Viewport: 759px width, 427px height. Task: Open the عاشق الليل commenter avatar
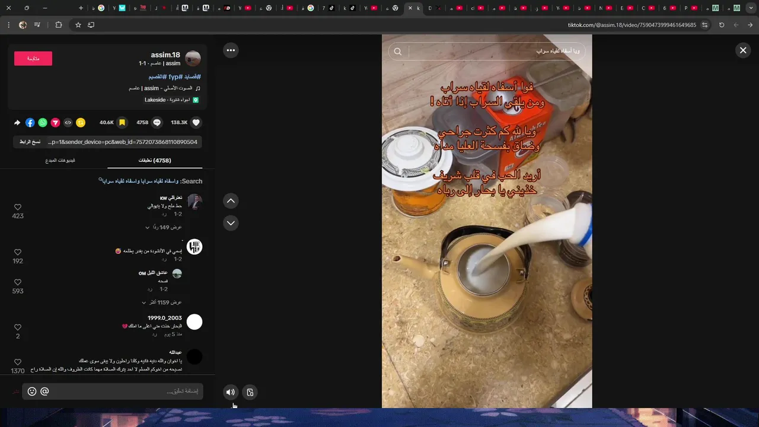click(x=177, y=273)
